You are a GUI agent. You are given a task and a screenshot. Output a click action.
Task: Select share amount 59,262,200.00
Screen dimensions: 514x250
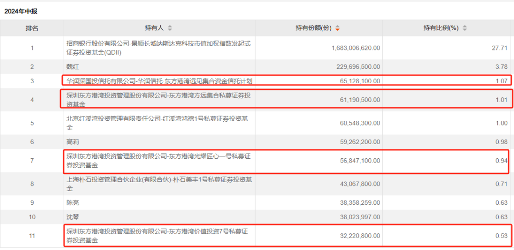[x=360, y=142]
